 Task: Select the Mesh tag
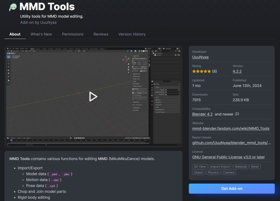255,167
